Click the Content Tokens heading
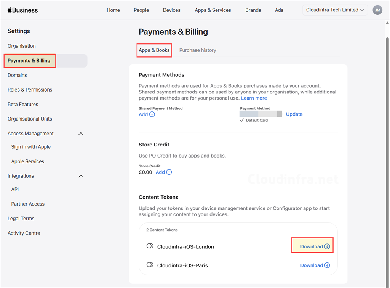 coord(158,197)
